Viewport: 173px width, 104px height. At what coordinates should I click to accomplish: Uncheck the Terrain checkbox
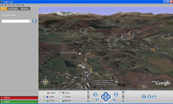pos(45,101)
